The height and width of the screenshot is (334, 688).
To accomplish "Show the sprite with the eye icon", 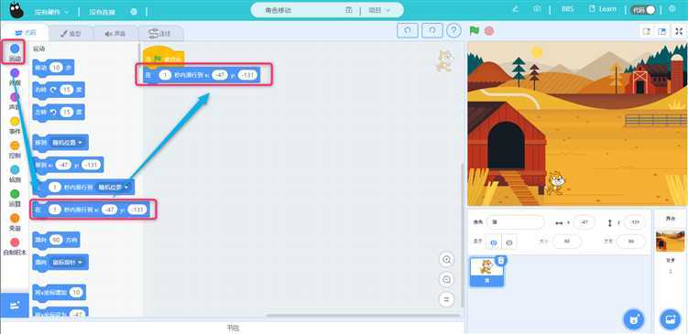I will pyautogui.click(x=494, y=242).
